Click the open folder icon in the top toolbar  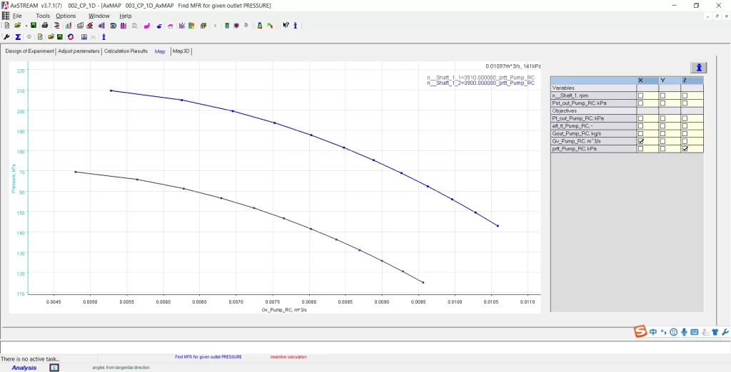(18, 25)
